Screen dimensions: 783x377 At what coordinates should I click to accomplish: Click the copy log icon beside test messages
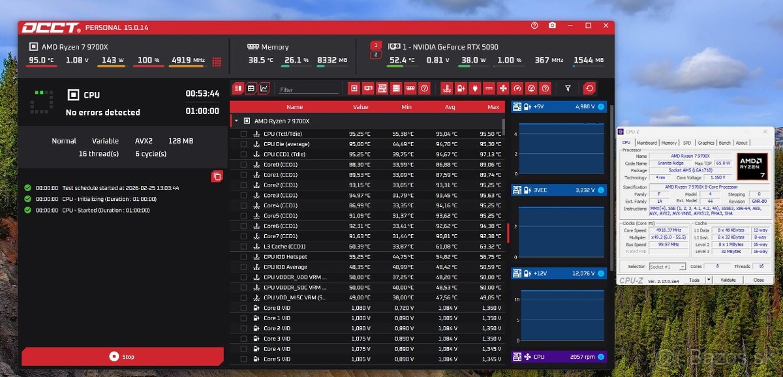217,176
